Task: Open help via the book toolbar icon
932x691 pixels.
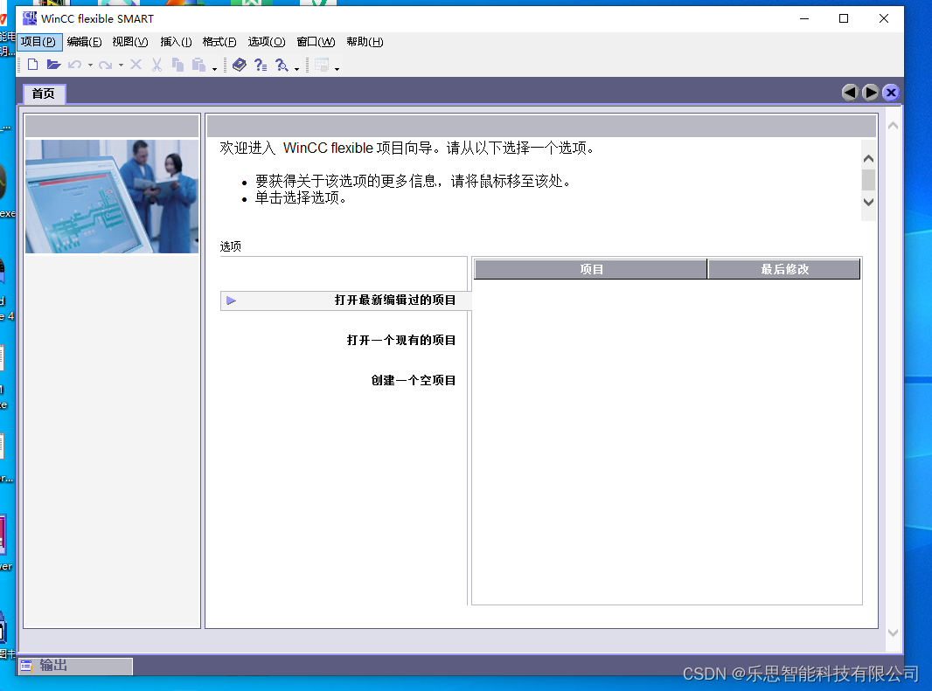Action: pos(240,65)
